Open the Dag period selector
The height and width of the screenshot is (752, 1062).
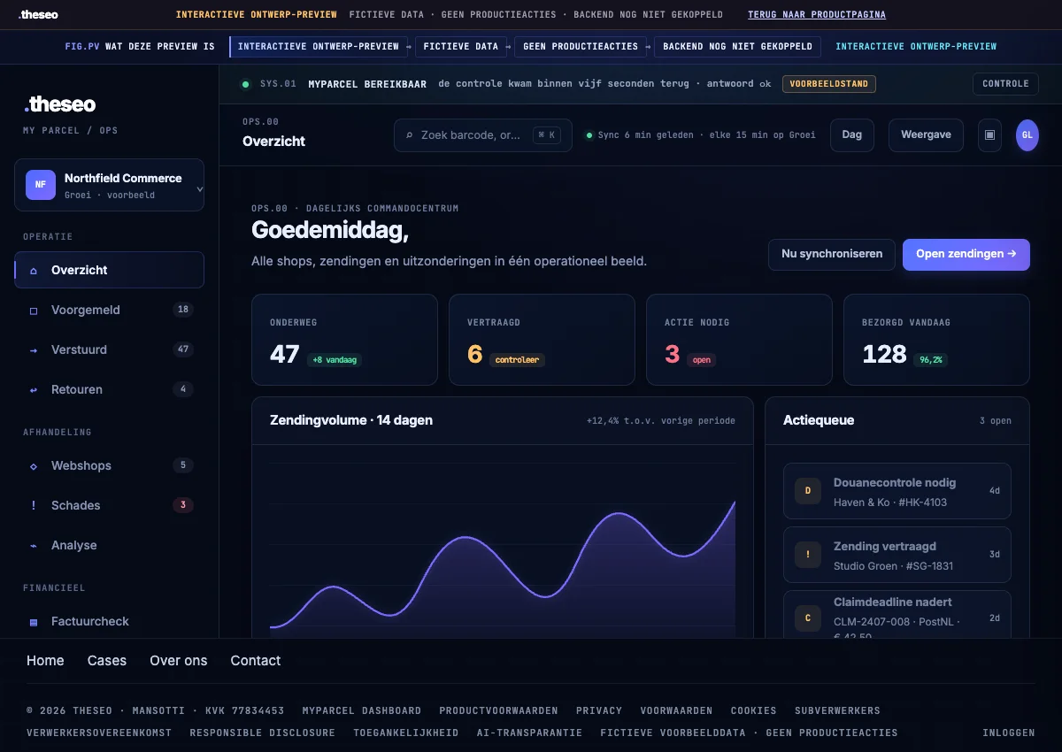(852, 135)
